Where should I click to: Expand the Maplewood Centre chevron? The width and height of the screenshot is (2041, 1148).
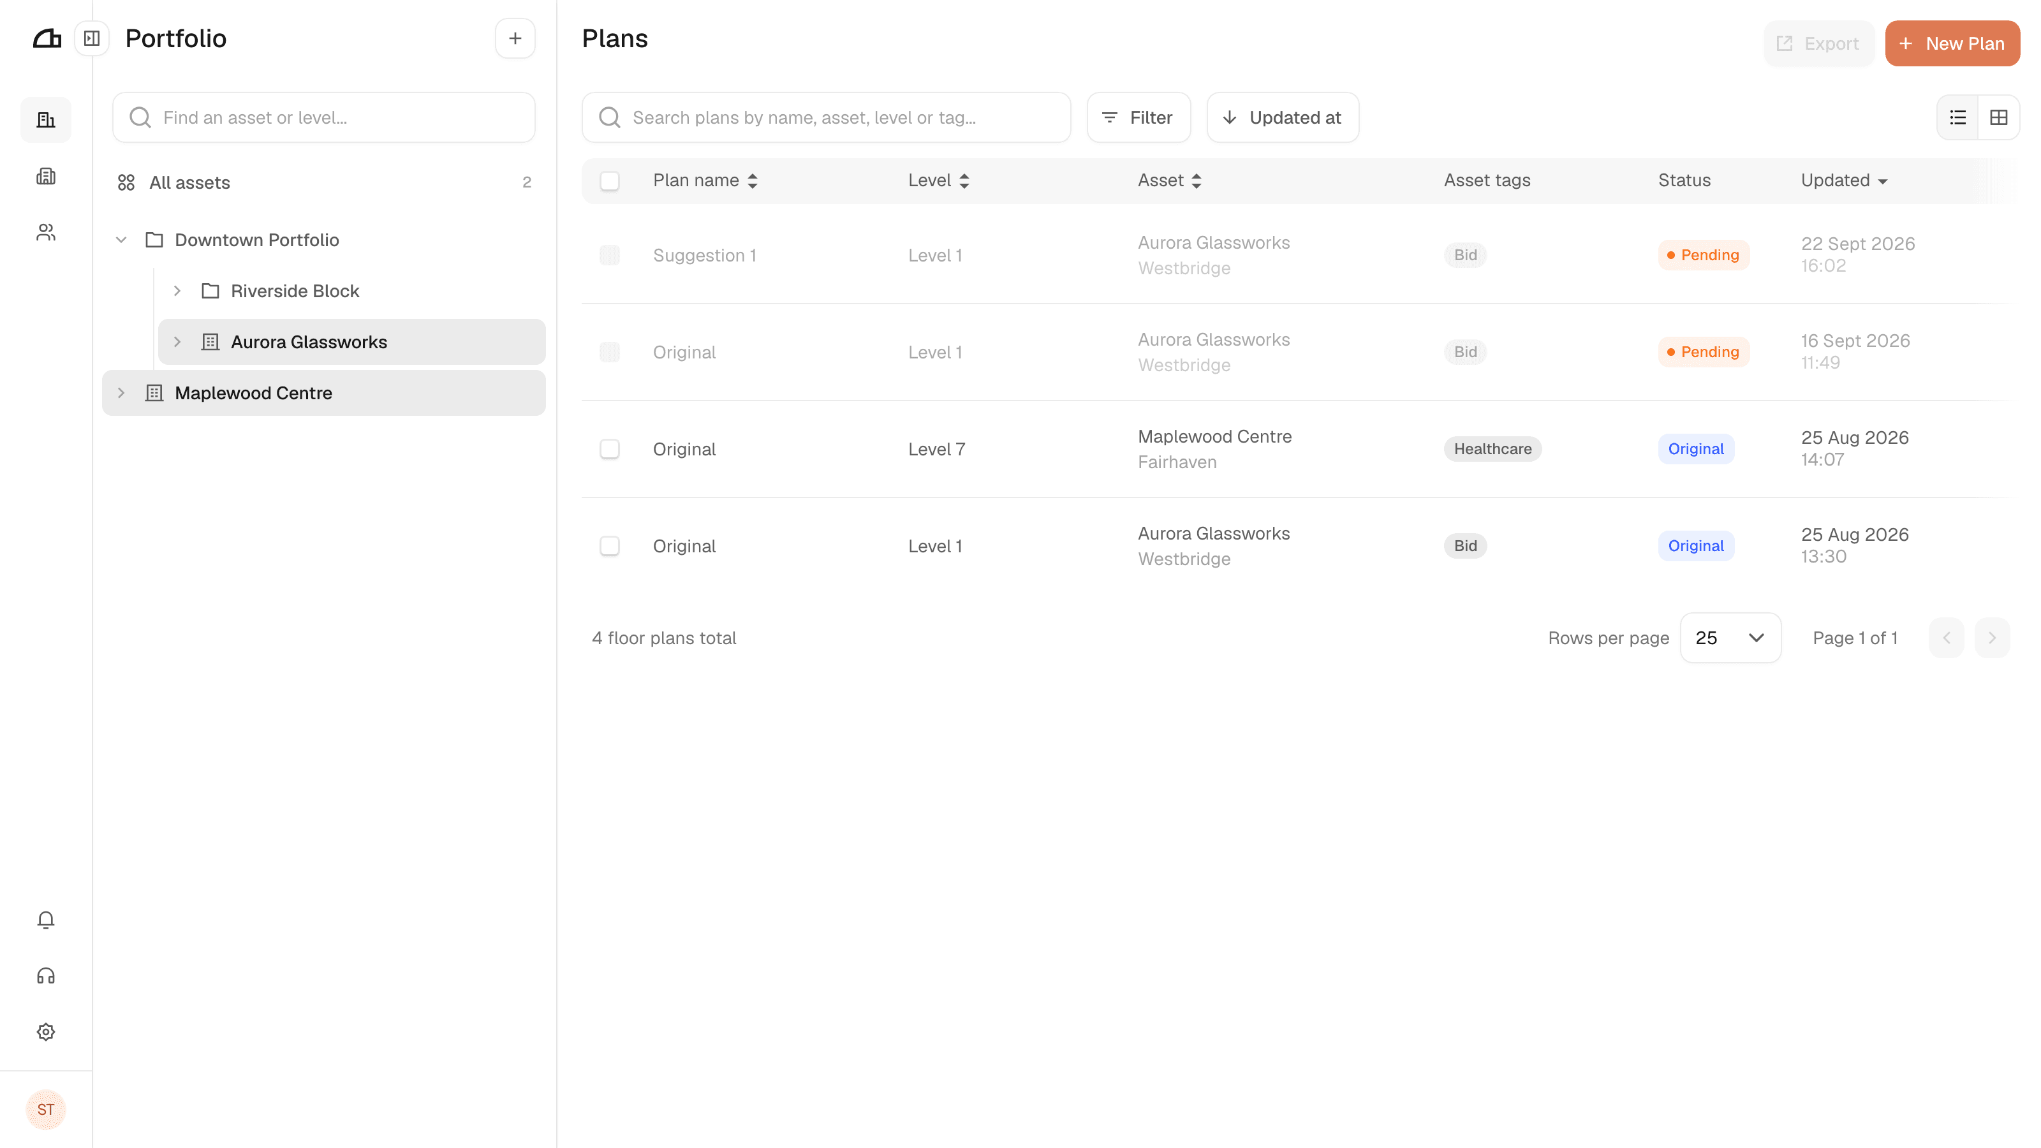click(x=121, y=393)
